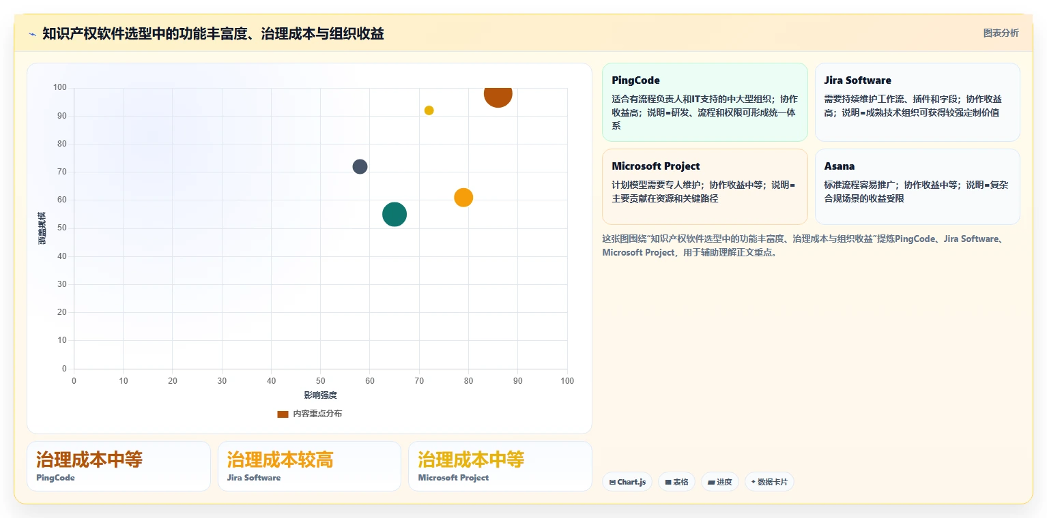This screenshot has height=518, width=1047.
Task: Open the PingCode description card
Action: 704,102
